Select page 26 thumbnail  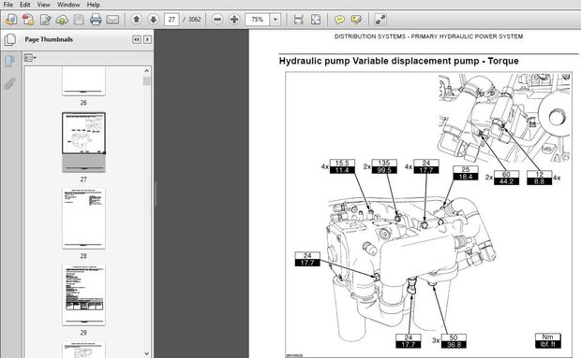tap(83, 81)
